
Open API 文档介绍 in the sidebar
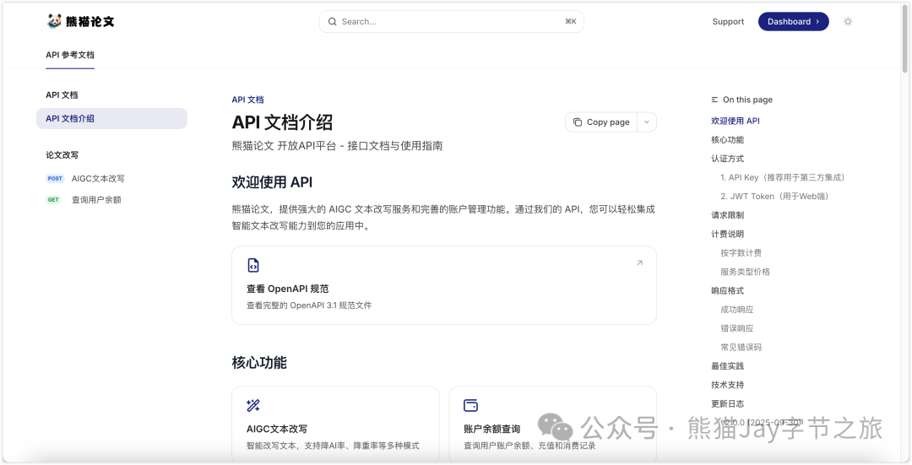tap(111, 119)
